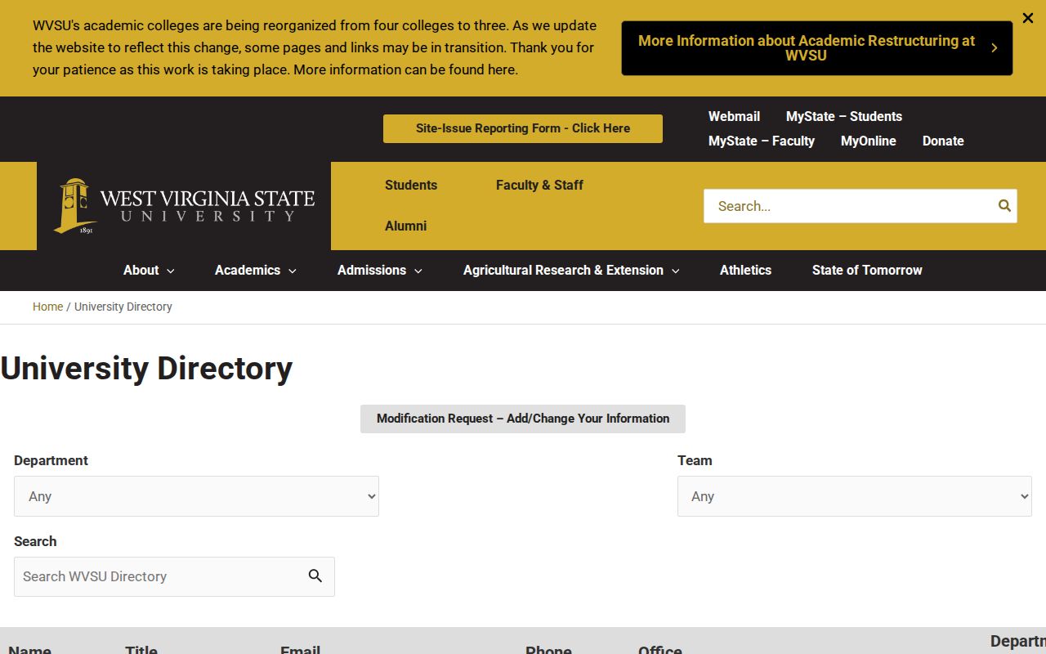Image resolution: width=1046 pixels, height=654 pixels.
Task: Expand the Admissions menu
Action: (x=380, y=270)
